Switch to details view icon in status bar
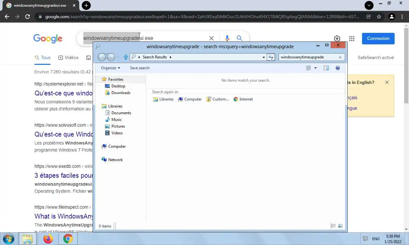Viewport: 409px width, 245px height. pos(333,226)
